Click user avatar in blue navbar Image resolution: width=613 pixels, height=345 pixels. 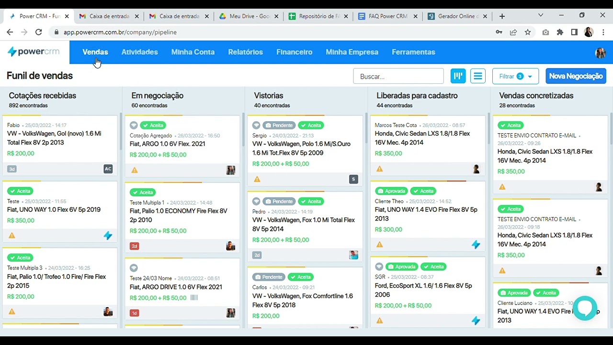point(600,52)
